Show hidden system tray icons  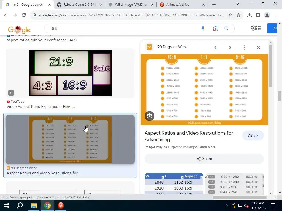point(227,206)
